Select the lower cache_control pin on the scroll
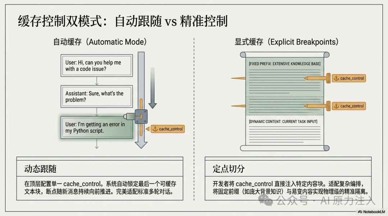Viewport: 388px width, 216px height. coord(349,106)
